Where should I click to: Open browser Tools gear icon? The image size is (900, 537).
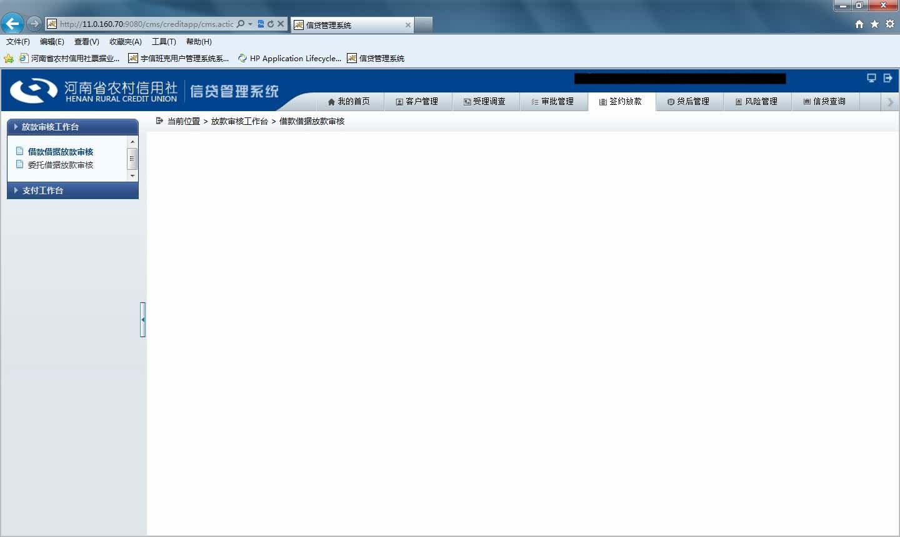coord(890,24)
